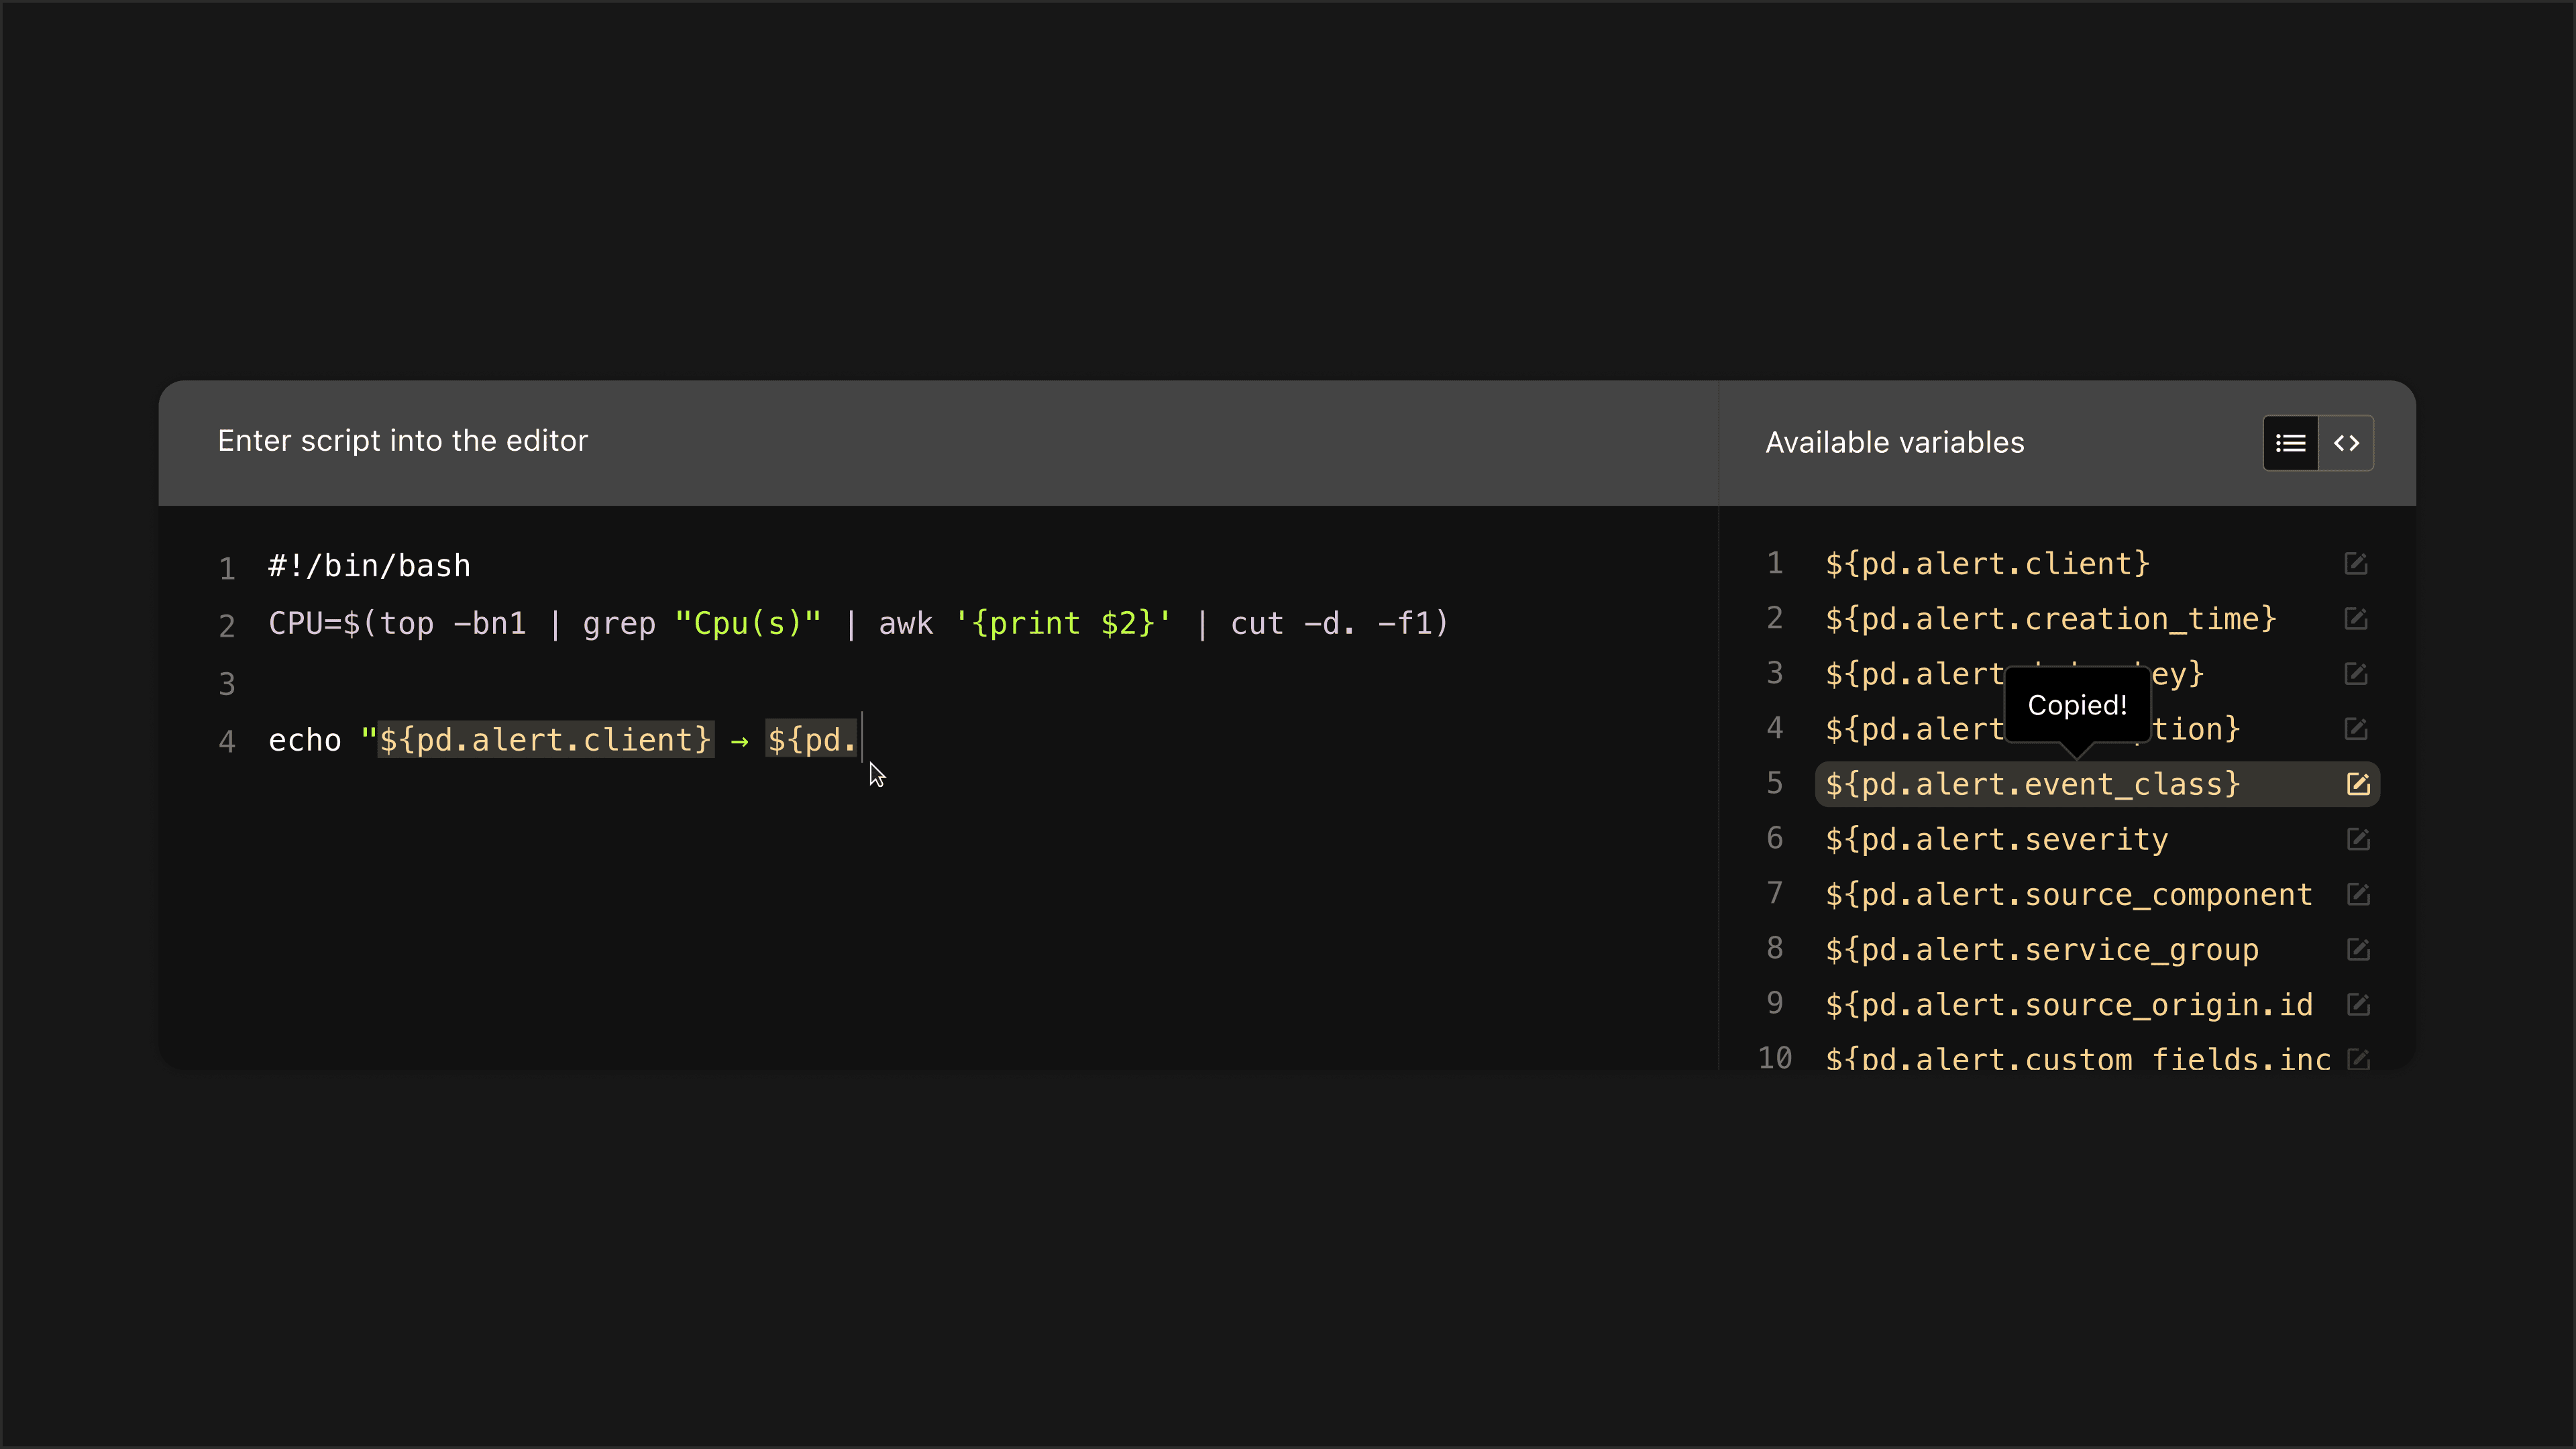
Task: Click the copy icon beside ${pd.alert.event_class}
Action: (2359, 784)
